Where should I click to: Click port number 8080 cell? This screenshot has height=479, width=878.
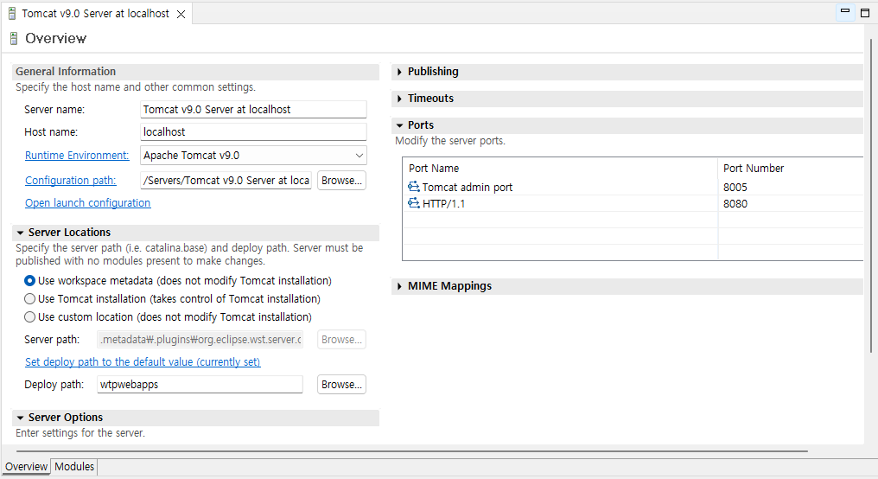(735, 204)
